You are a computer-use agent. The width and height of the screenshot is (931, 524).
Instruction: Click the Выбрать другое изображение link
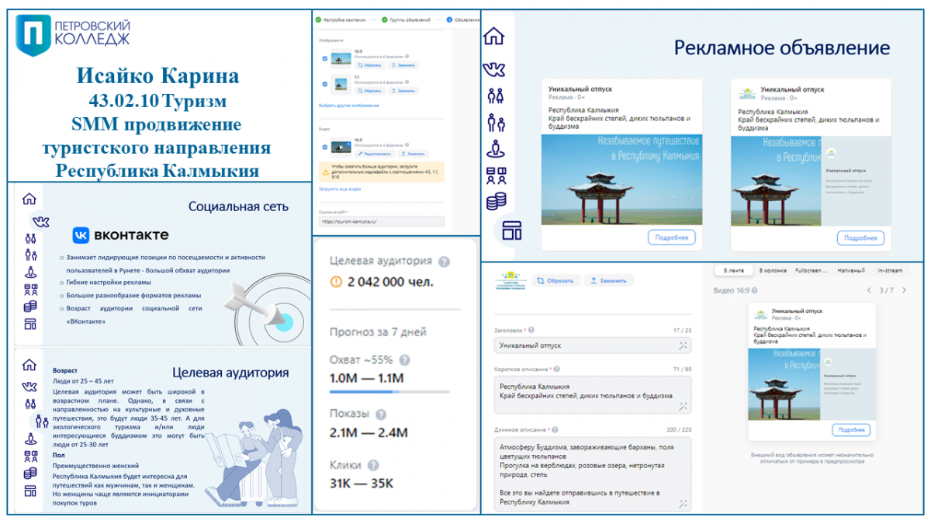point(348,106)
